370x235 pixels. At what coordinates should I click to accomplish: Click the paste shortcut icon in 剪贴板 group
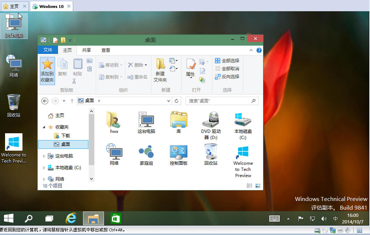pos(90,69)
